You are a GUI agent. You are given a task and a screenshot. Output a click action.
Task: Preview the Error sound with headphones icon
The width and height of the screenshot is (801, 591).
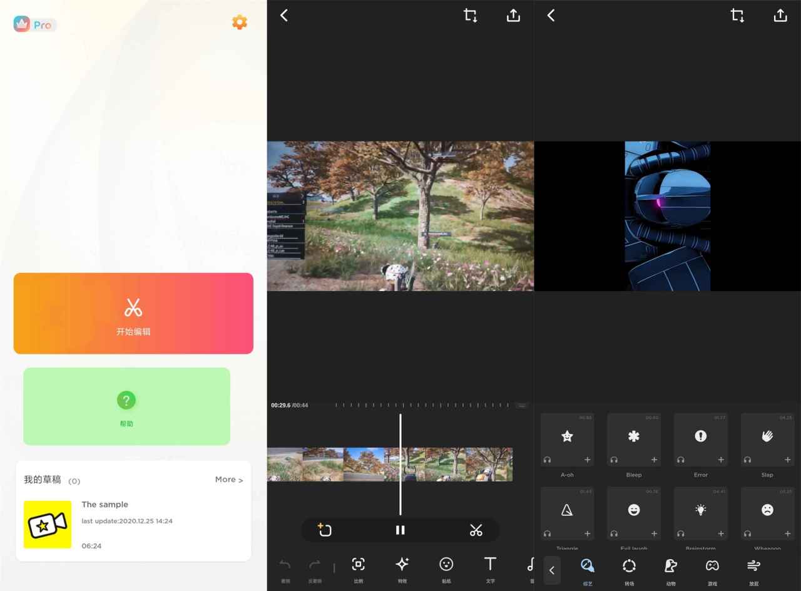pos(681,460)
